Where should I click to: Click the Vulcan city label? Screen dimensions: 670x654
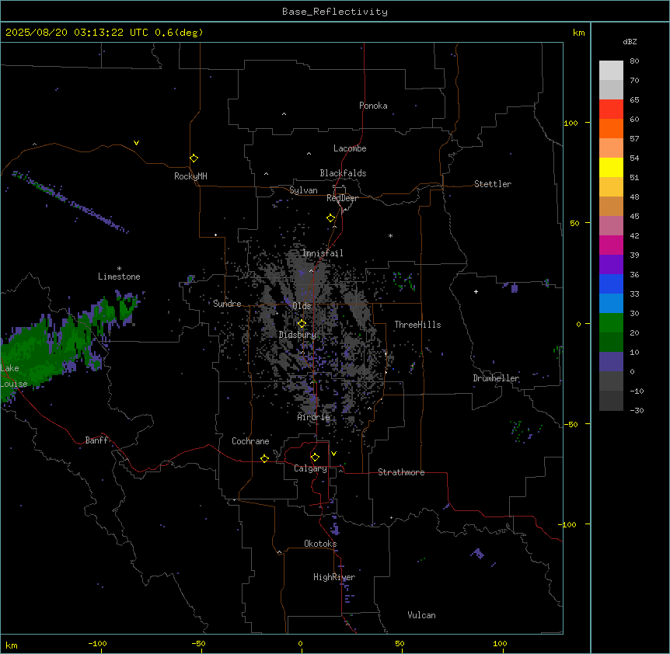[x=422, y=615]
